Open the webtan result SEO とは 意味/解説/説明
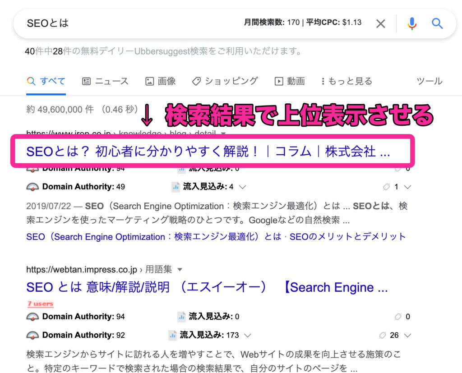The image size is (462, 373). [207, 287]
